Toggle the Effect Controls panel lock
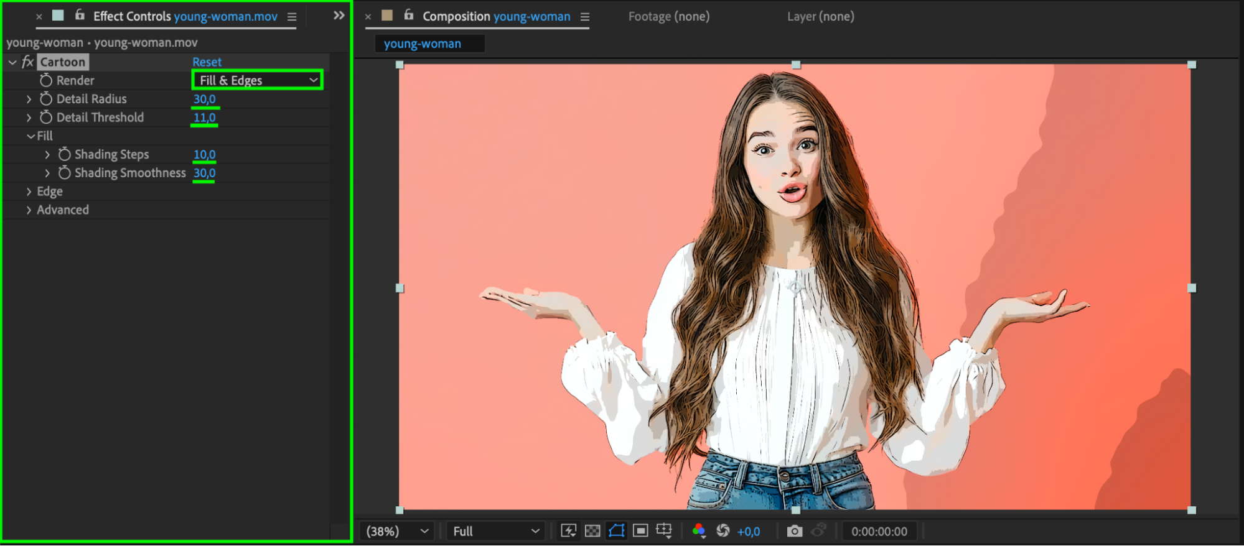 pos(80,15)
